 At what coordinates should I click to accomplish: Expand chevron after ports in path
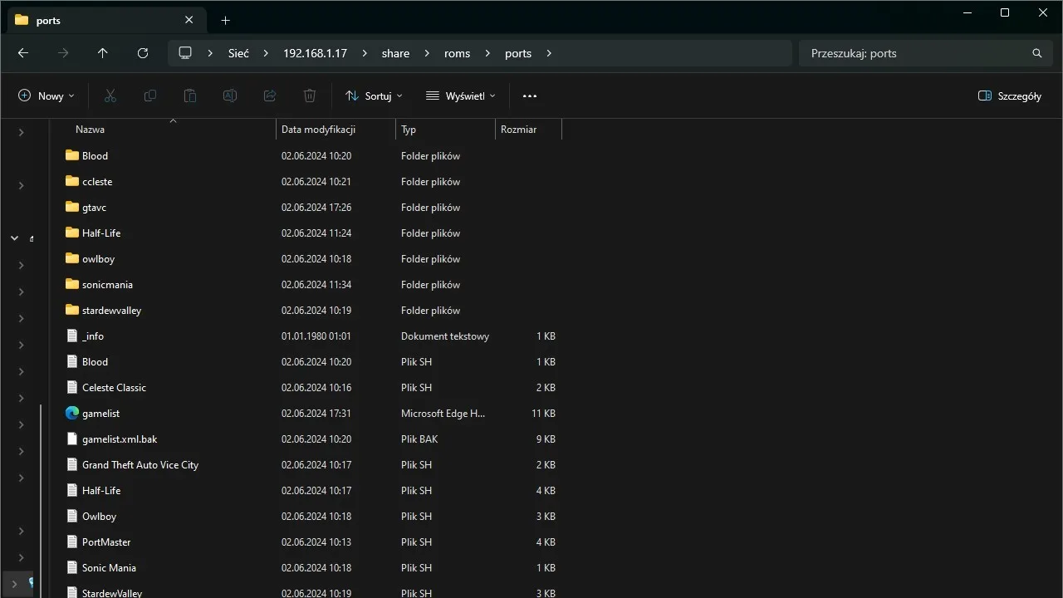(549, 53)
